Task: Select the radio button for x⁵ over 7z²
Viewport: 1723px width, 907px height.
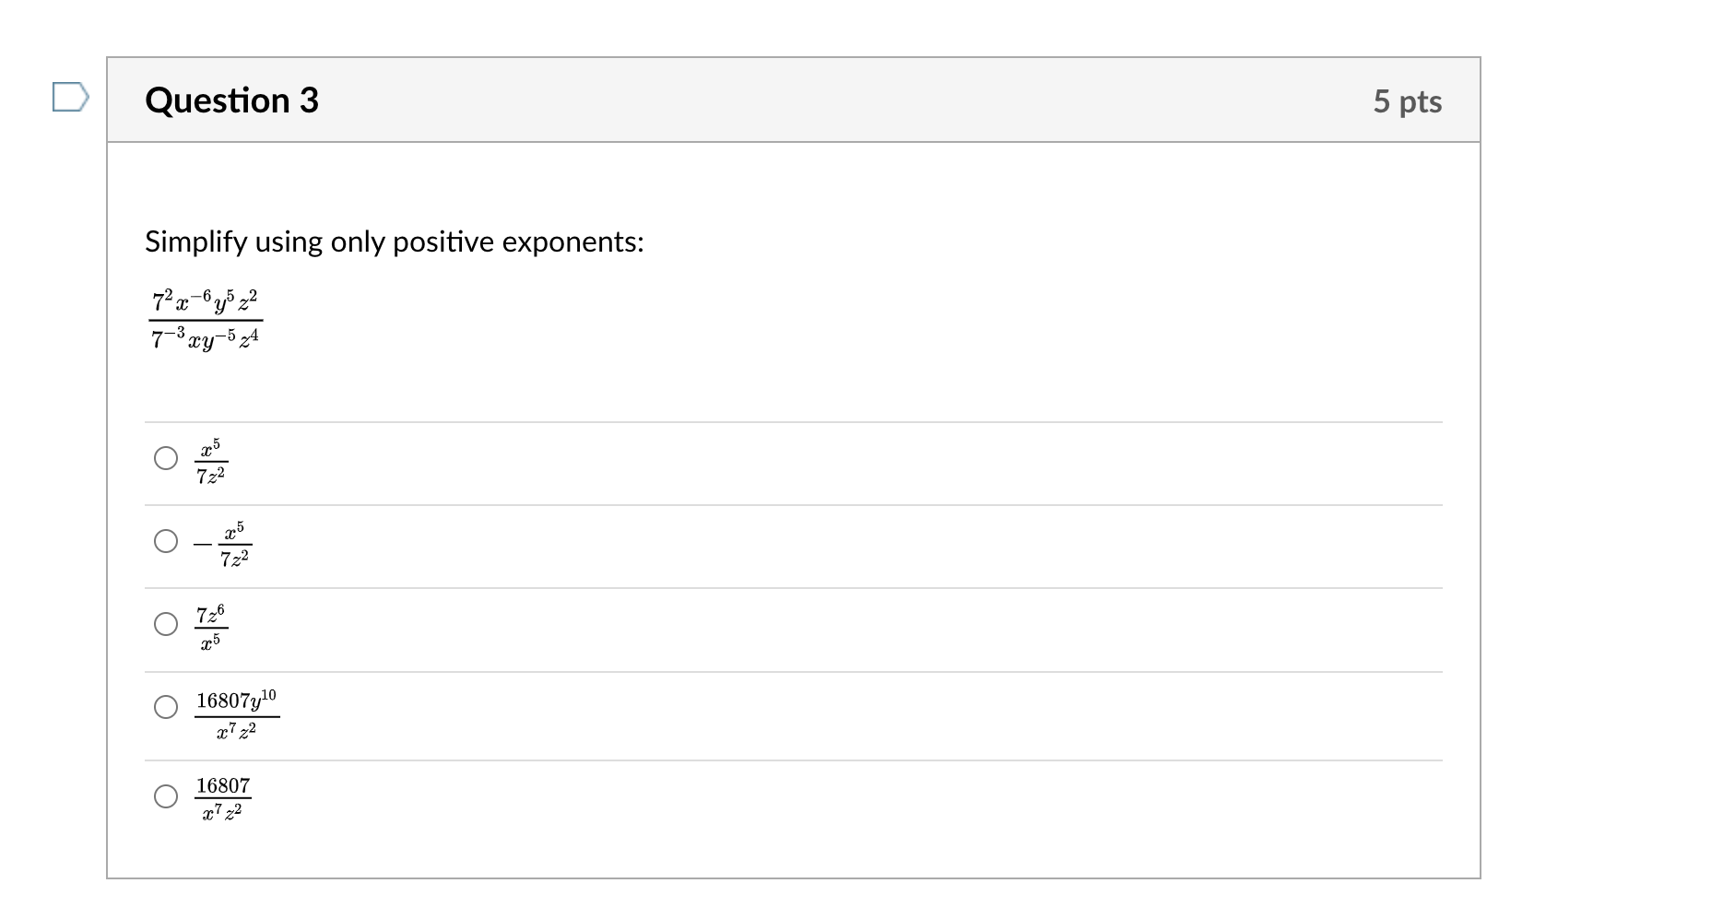Action: (x=166, y=458)
